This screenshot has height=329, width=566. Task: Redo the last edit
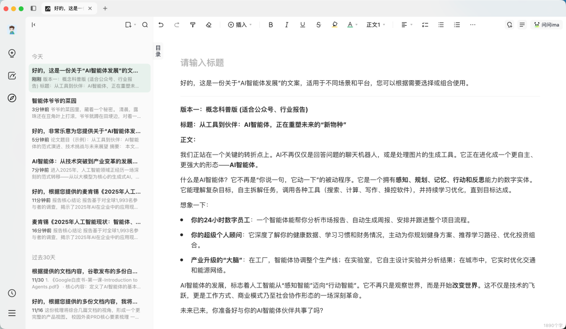177,24
